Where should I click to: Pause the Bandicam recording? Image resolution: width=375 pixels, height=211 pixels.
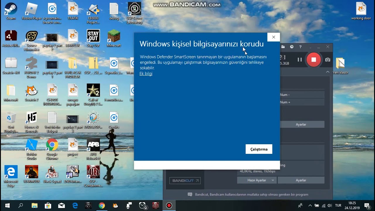pos(299,59)
